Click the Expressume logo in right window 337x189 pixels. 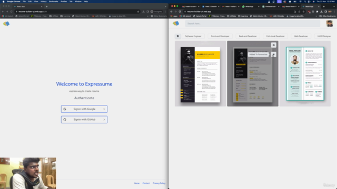pos(176,23)
